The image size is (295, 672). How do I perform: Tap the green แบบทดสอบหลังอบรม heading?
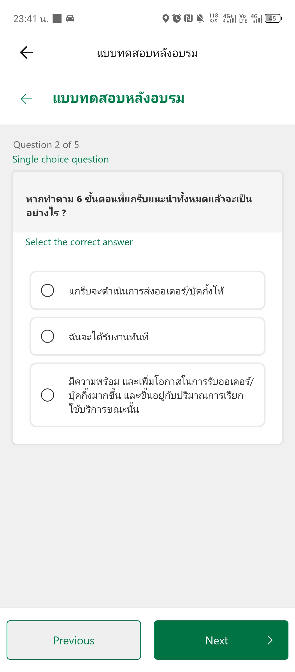(119, 98)
